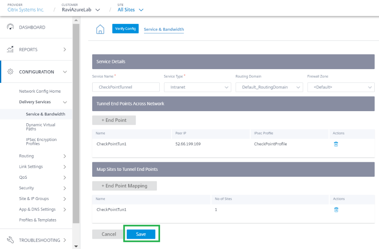Click the Verify Config button

point(125,29)
